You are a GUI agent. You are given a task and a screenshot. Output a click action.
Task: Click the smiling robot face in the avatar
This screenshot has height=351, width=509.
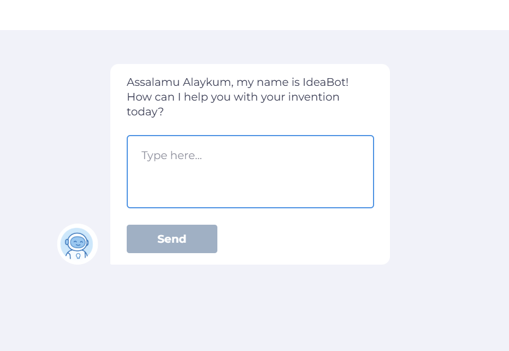coord(78,241)
